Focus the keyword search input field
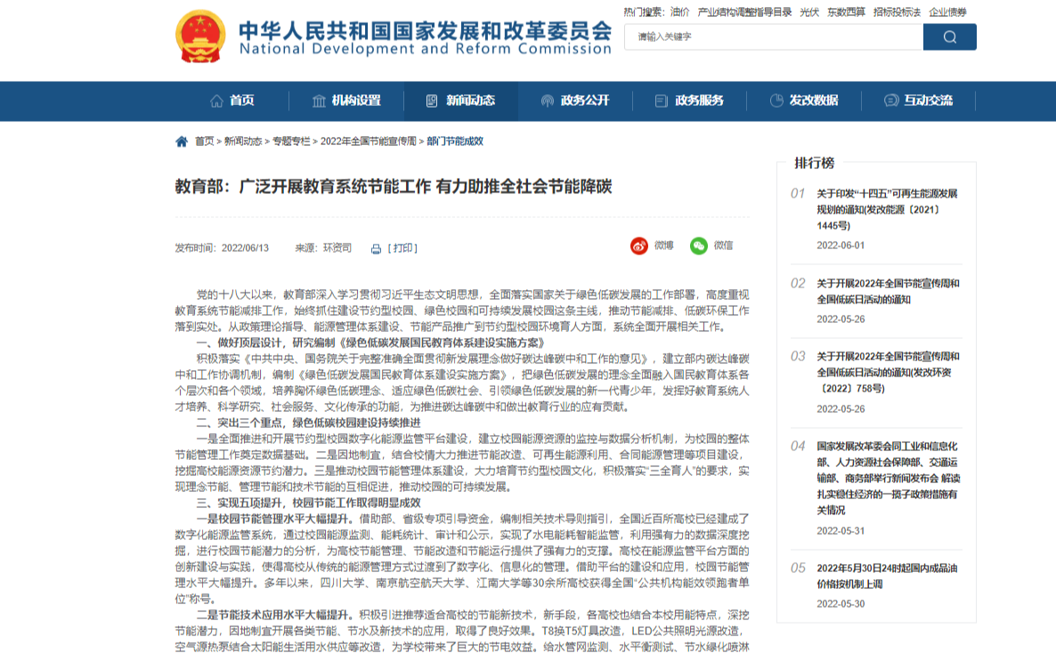1056x653 pixels. (774, 37)
